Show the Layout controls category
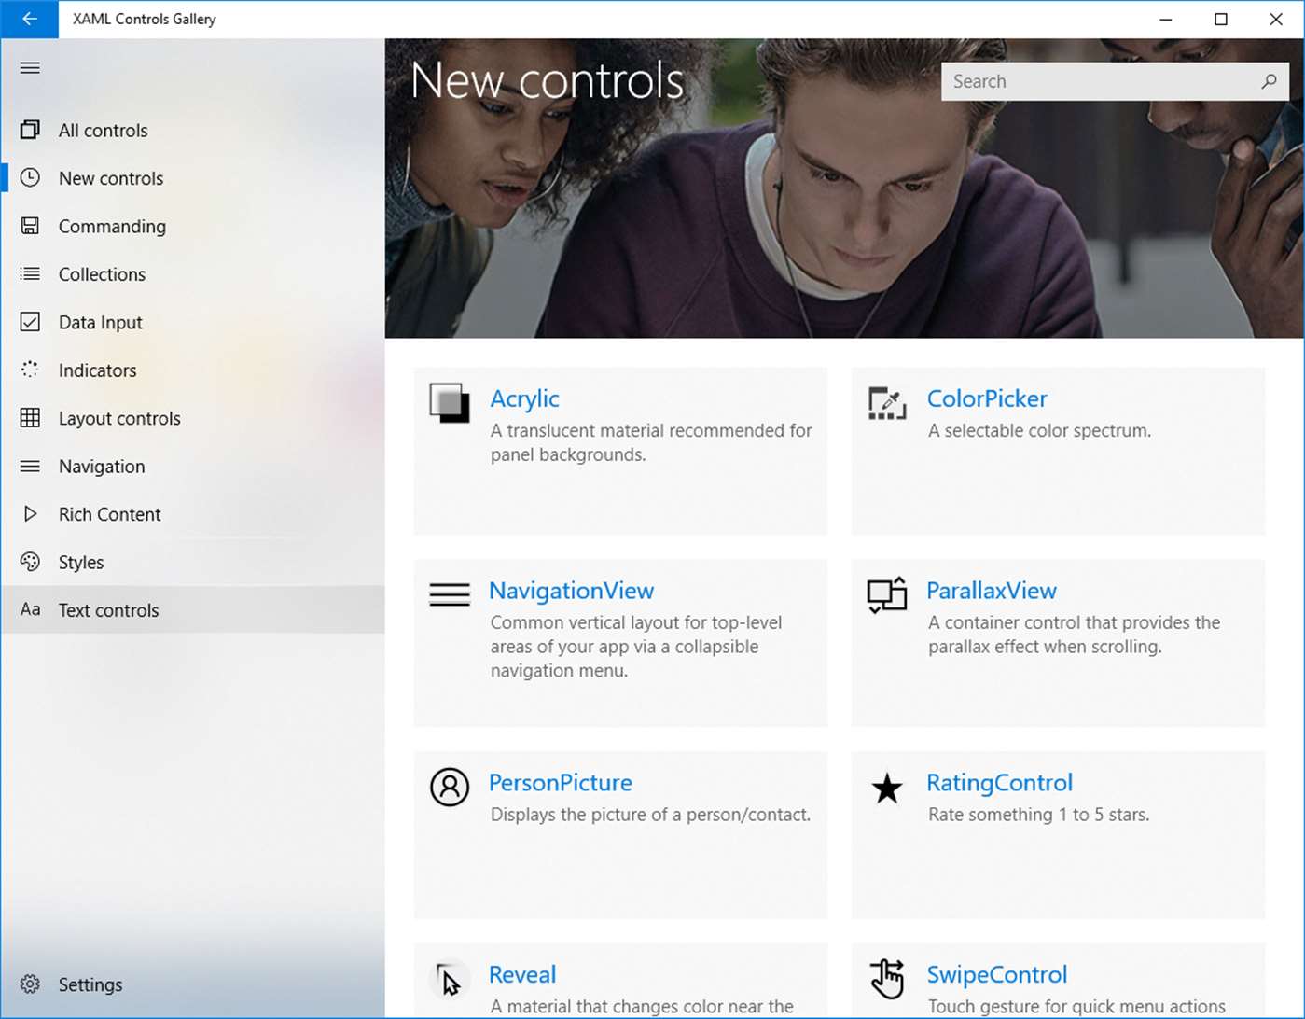 click(x=192, y=418)
